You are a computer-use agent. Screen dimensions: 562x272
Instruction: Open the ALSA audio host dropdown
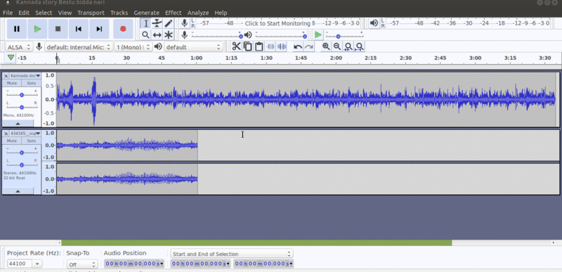[x=20, y=47]
